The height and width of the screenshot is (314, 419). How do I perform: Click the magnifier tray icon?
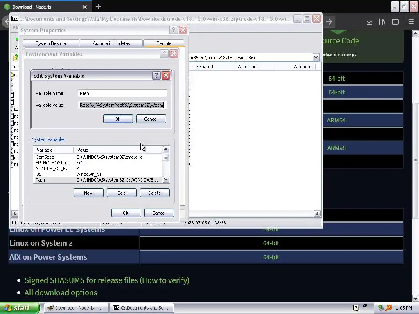tap(389, 308)
